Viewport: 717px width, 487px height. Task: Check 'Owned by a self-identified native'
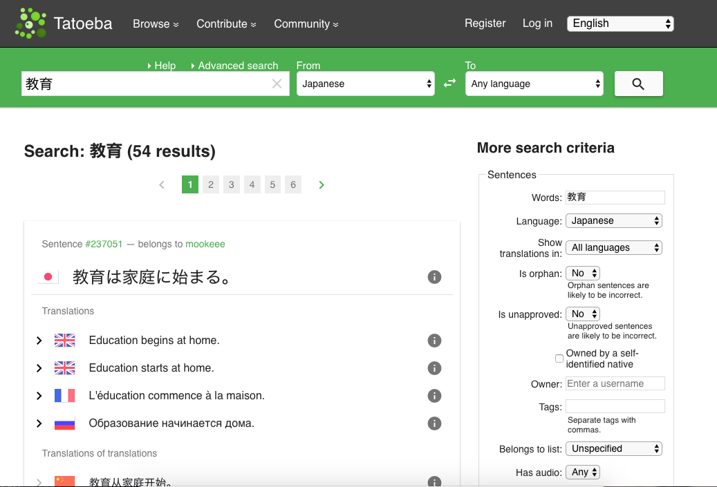click(x=559, y=358)
